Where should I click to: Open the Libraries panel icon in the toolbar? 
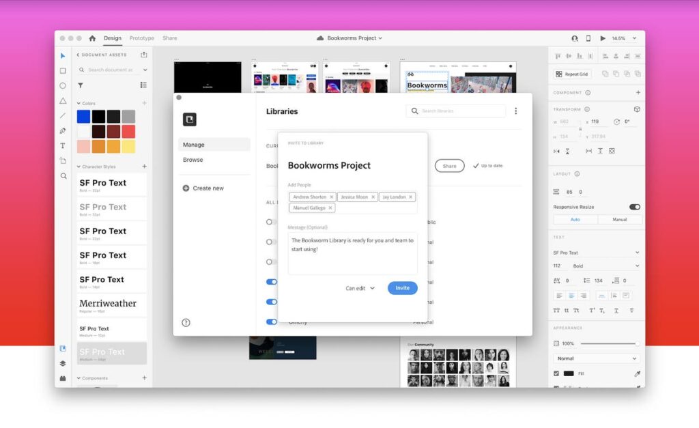(x=63, y=348)
